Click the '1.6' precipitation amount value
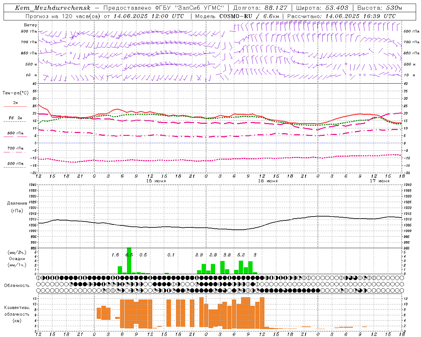This screenshot has width=421, height=337. [x=115, y=255]
